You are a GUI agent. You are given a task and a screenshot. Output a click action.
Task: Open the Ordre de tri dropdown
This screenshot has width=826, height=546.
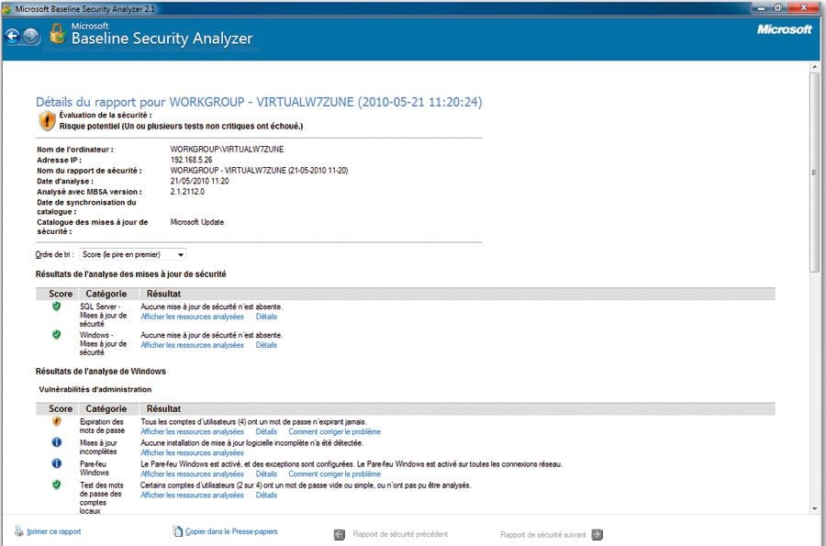131,254
